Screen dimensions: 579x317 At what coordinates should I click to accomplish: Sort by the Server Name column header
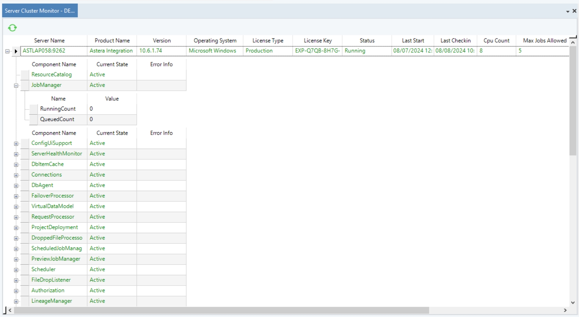49,41
